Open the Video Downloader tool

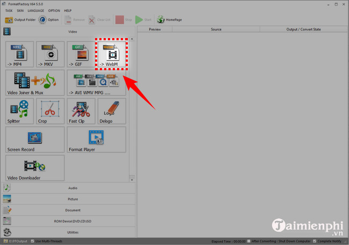[35, 168]
